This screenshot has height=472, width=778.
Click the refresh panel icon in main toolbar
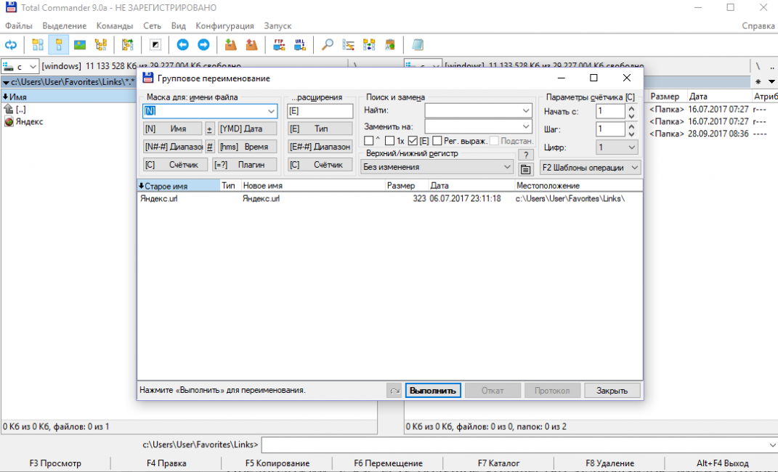(11, 45)
